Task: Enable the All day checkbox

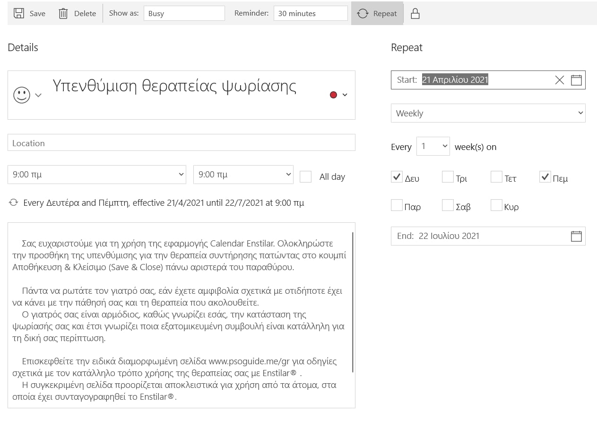Action: coord(306,176)
